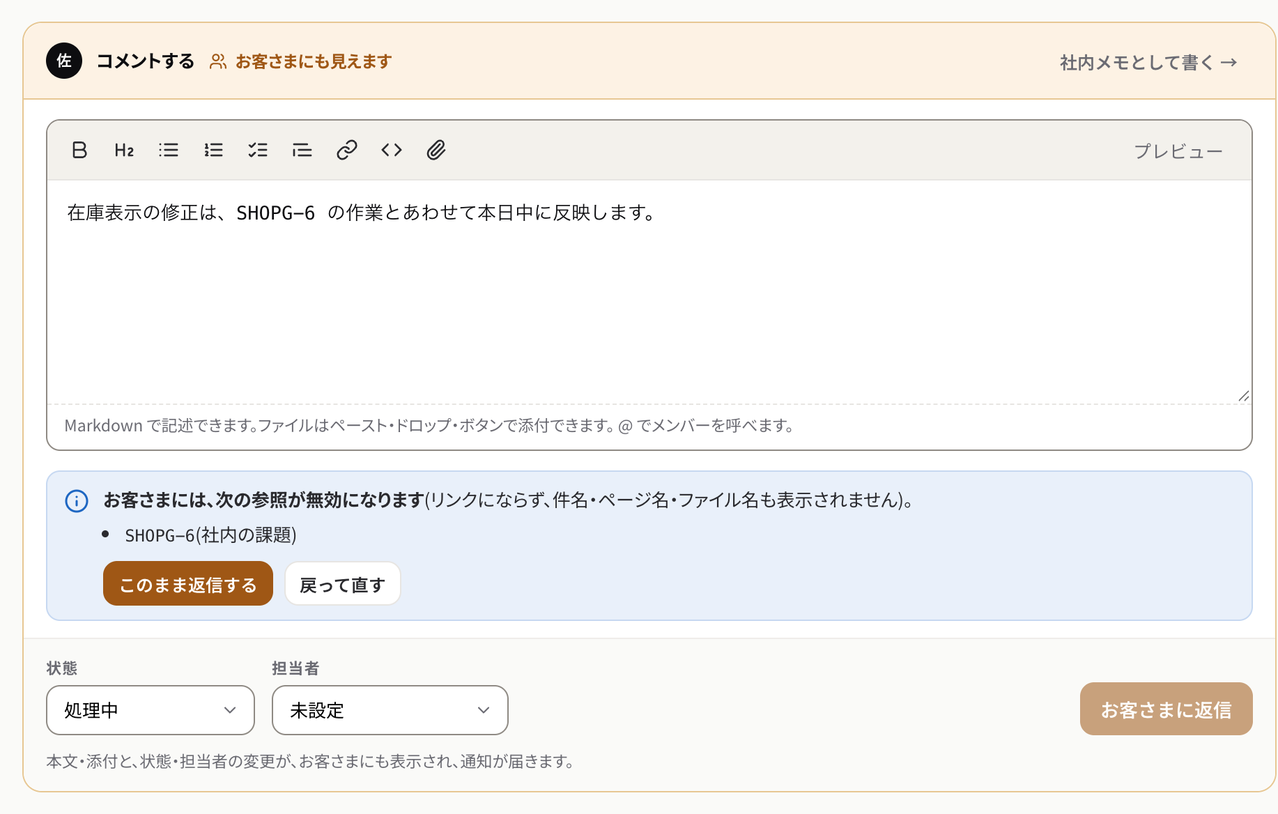This screenshot has width=1278, height=814.
Task: Click このまま返信する button
Action: coord(188,583)
